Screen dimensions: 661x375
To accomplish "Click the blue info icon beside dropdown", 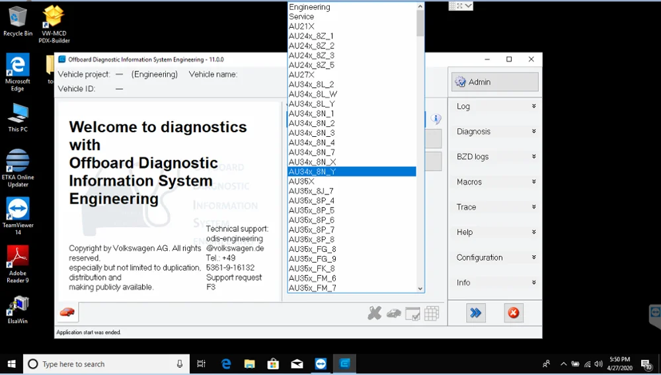I will tap(436, 119).
